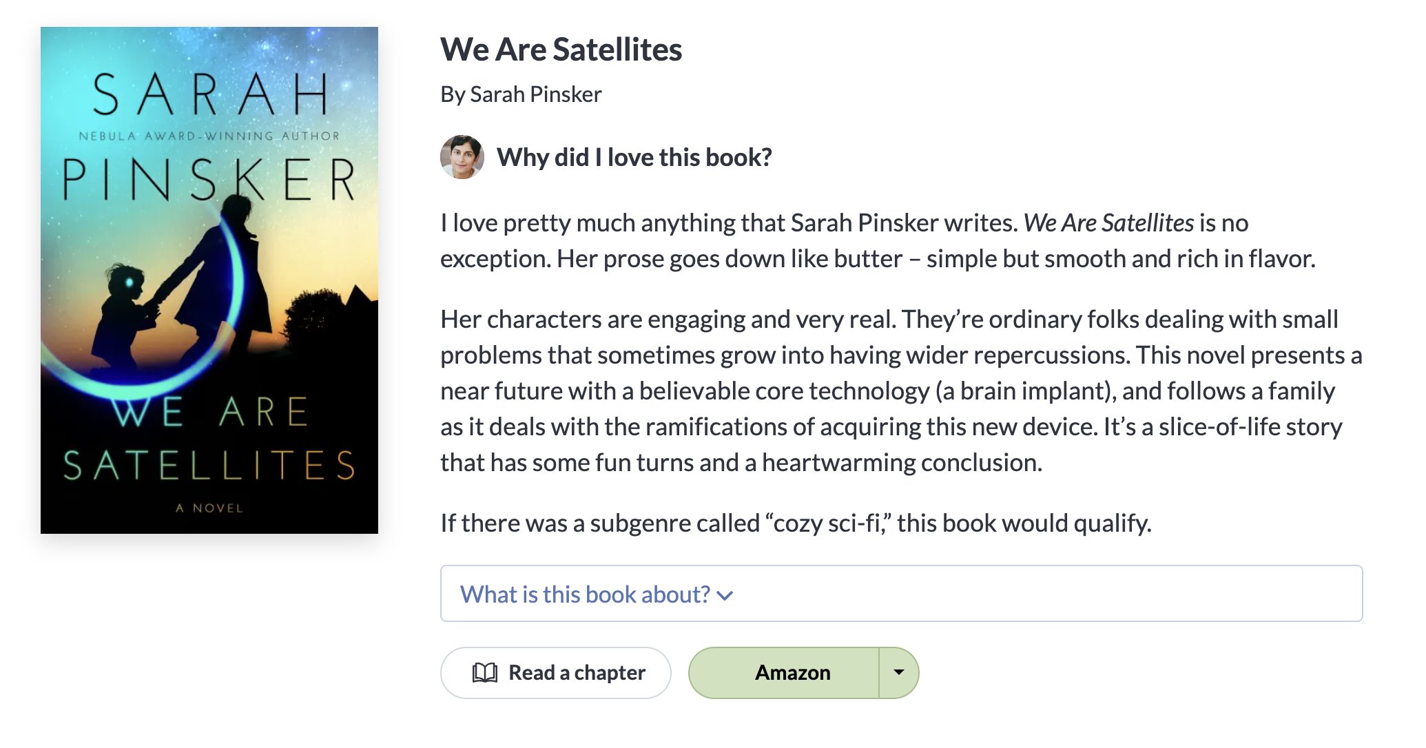Click the paragraph mentioning a brain implant
Image resolution: width=1426 pixels, height=748 pixels.
click(900, 391)
